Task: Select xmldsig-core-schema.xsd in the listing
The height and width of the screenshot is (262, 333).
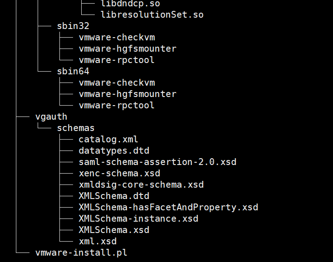Action: (141, 184)
